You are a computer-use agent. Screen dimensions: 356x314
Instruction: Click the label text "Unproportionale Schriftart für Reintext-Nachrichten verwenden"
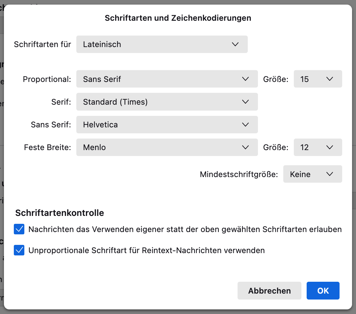tap(146, 250)
